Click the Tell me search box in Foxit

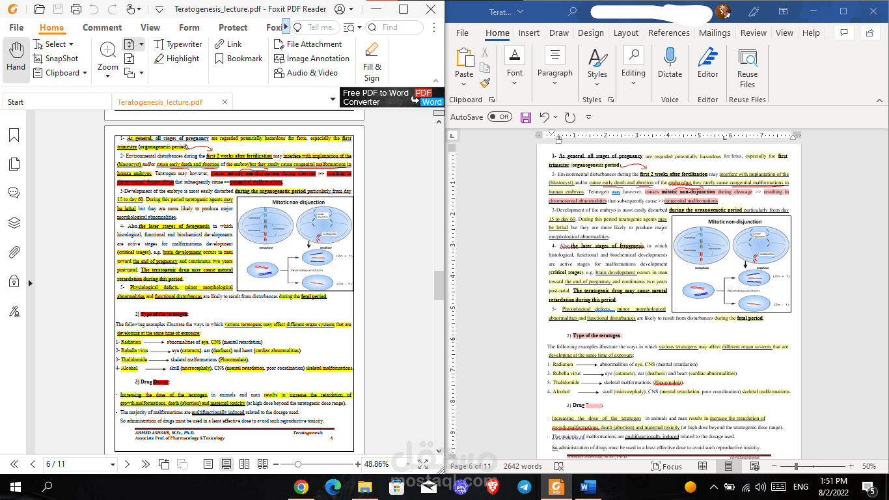coord(314,27)
